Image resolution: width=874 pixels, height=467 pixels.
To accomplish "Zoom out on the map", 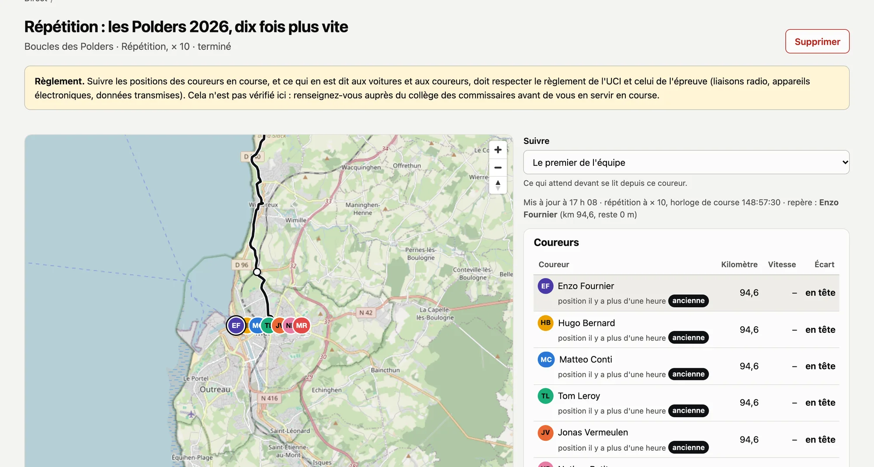I will [x=498, y=167].
